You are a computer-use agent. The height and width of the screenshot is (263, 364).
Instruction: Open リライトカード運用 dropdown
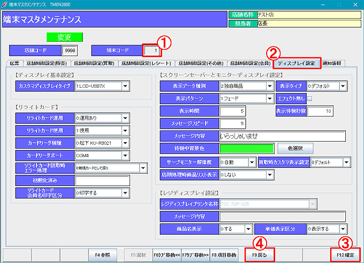[125, 118]
